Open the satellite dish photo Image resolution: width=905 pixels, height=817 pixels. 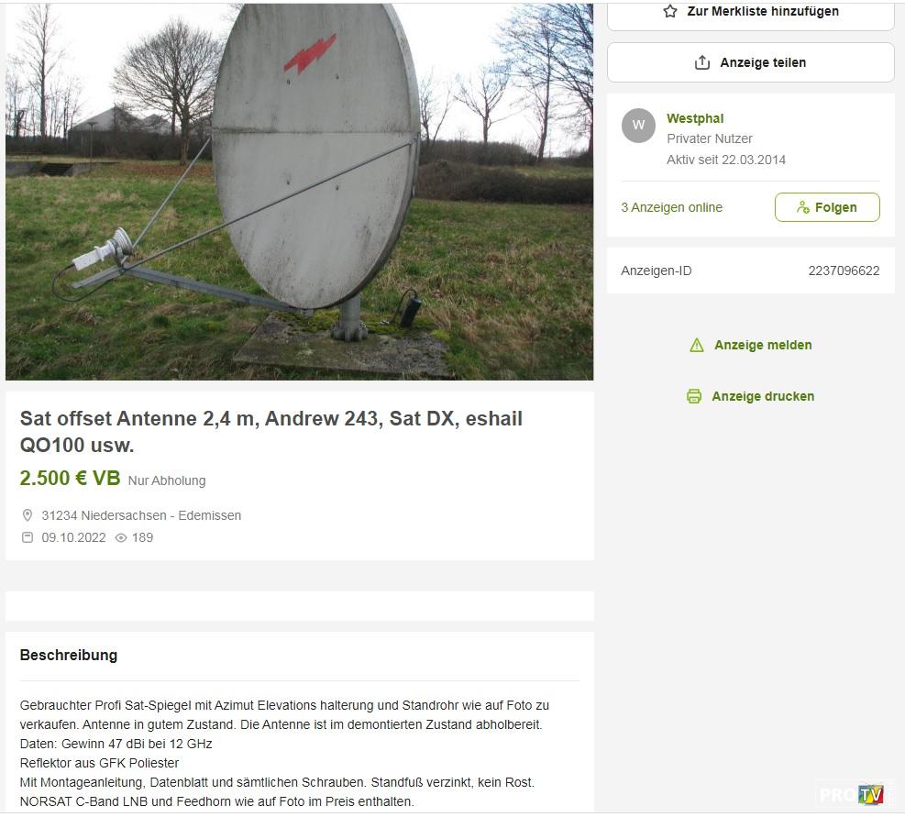tap(299, 192)
